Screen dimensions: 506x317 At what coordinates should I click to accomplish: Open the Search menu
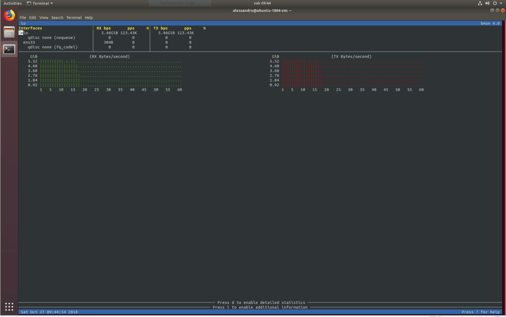click(x=57, y=17)
